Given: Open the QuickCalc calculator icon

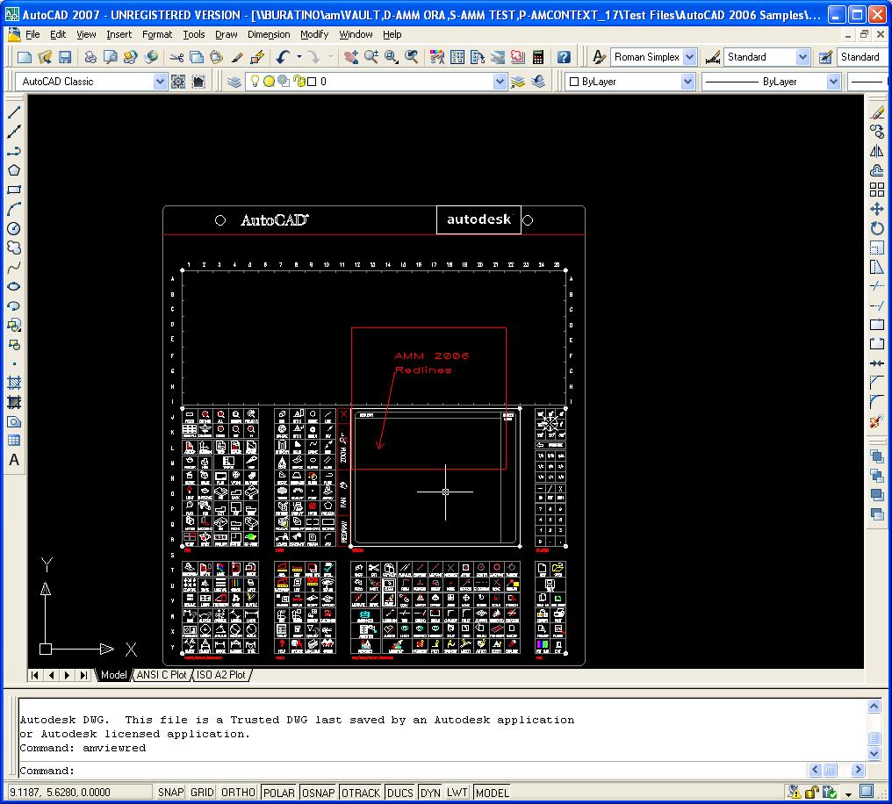Looking at the screenshot, I should pyautogui.click(x=537, y=57).
